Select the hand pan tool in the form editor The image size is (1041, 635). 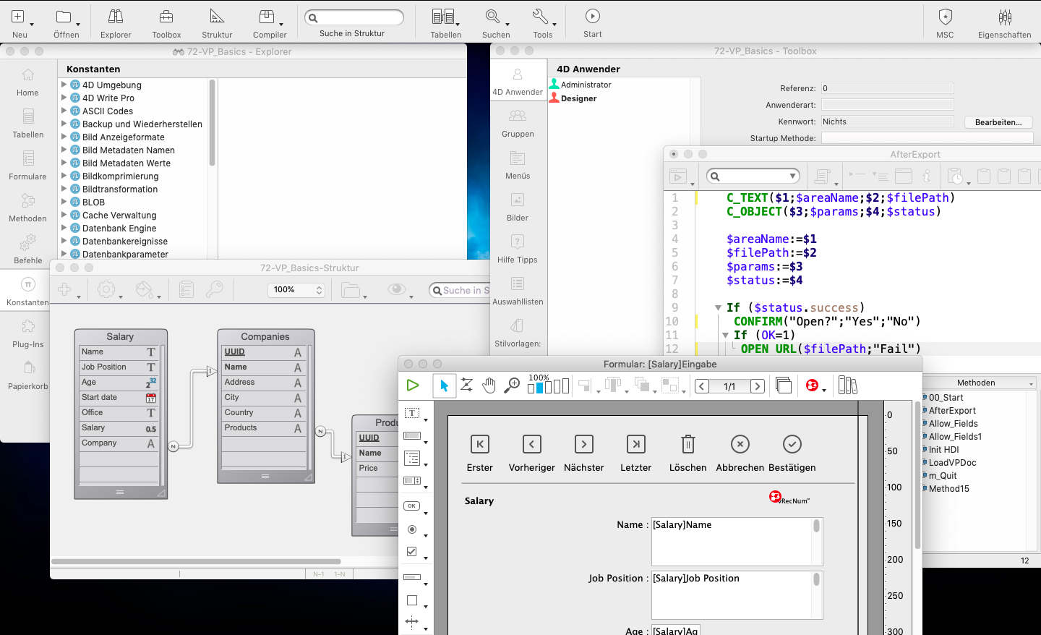tap(489, 385)
